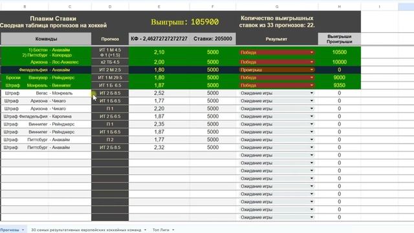The image size is (414, 233).
Task: Click the ИТ 2 М 2.5 forecast cell
Action: (110, 70)
